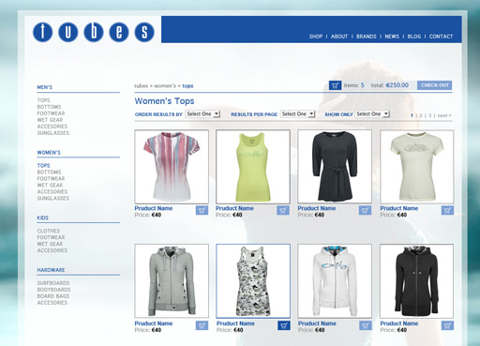The height and width of the screenshot is (346, 480).
Task: Open the Results Per Page dropdown
Action: [297, 114]
